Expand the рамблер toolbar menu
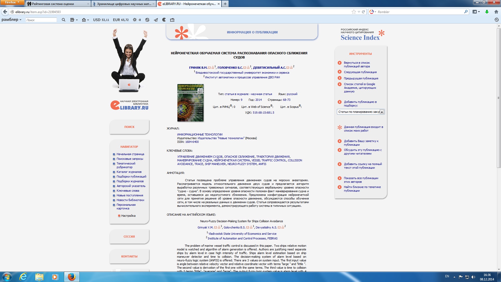The width and height of the screenshot is (501, 282). (x=11, y=20)
